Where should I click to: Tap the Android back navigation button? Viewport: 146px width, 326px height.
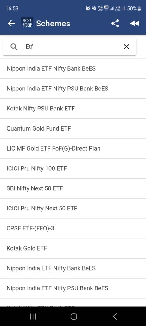click(x=115, y=316)
